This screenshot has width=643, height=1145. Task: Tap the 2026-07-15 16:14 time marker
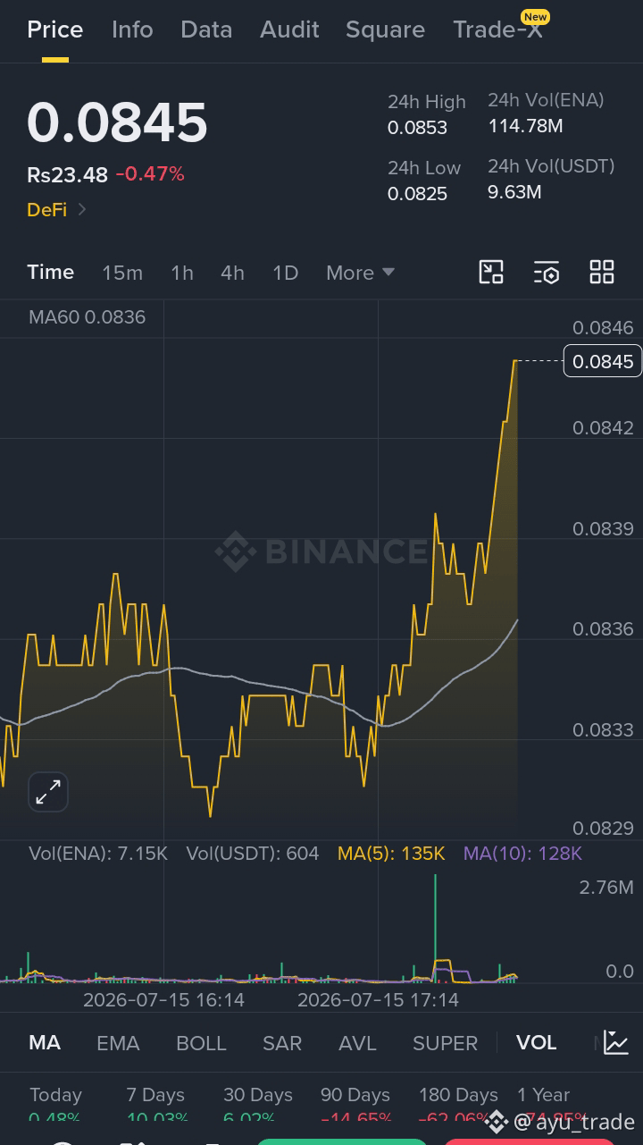163,1000
